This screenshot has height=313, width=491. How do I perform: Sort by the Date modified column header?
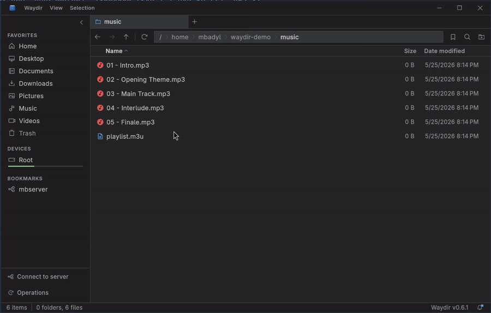pyautogui.click(x=444, y=51)
